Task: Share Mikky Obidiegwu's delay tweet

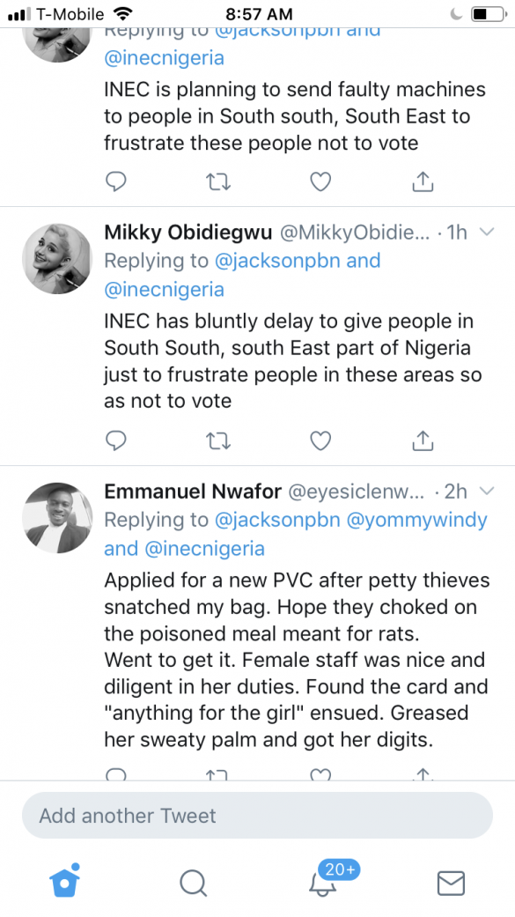Action: (x=423, y=440)
